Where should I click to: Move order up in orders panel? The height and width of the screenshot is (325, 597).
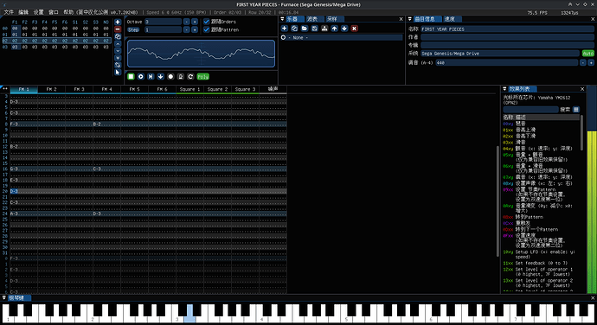[x=118, y=44]
